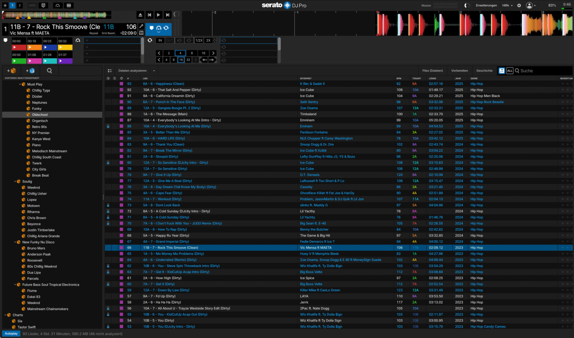The image size is (574, 338).
Task: Switch the search filter from ALL
Action: tap(510, 71)
